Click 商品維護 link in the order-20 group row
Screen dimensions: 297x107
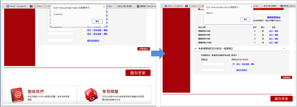[x=245, y=64]
